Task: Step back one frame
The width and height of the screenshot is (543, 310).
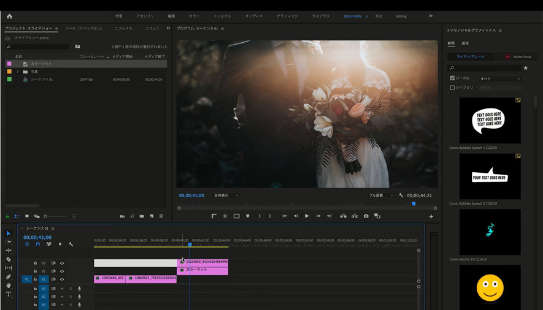Action: [296, 216]
